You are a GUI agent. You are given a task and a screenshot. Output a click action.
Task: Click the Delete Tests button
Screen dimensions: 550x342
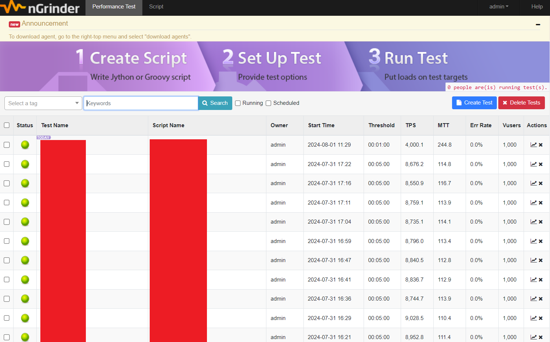[x=521, y=103]
